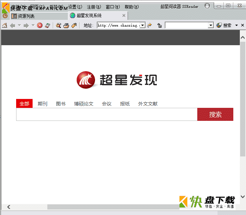Open the forward history dropdown arrow

(33, 25)
